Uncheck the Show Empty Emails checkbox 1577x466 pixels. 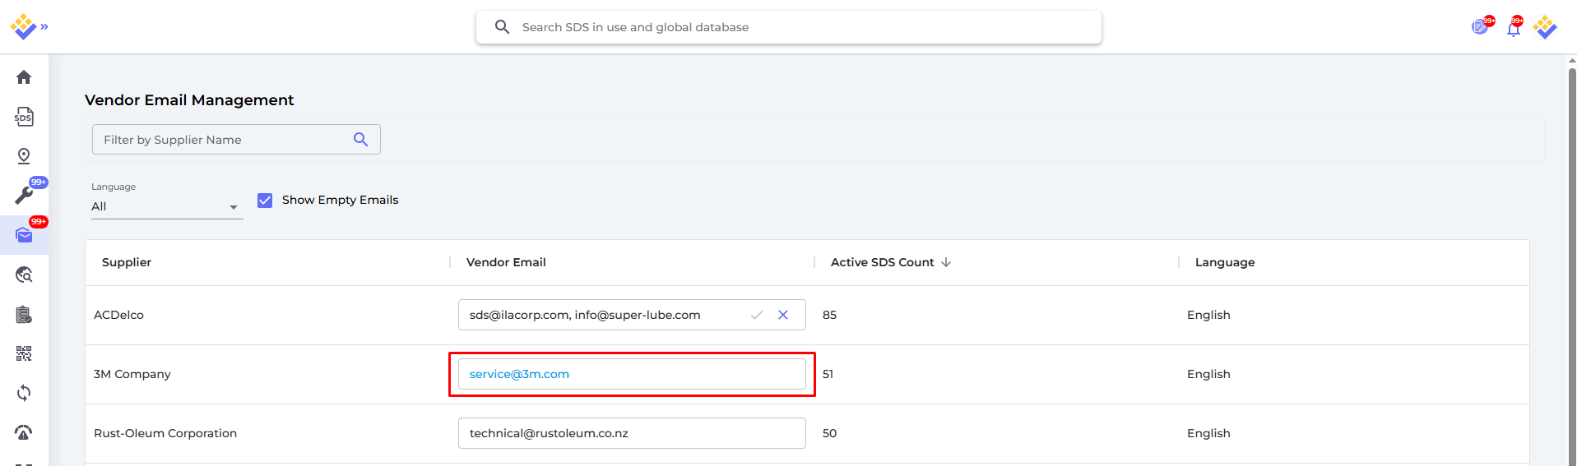click(x=265, y=200)
